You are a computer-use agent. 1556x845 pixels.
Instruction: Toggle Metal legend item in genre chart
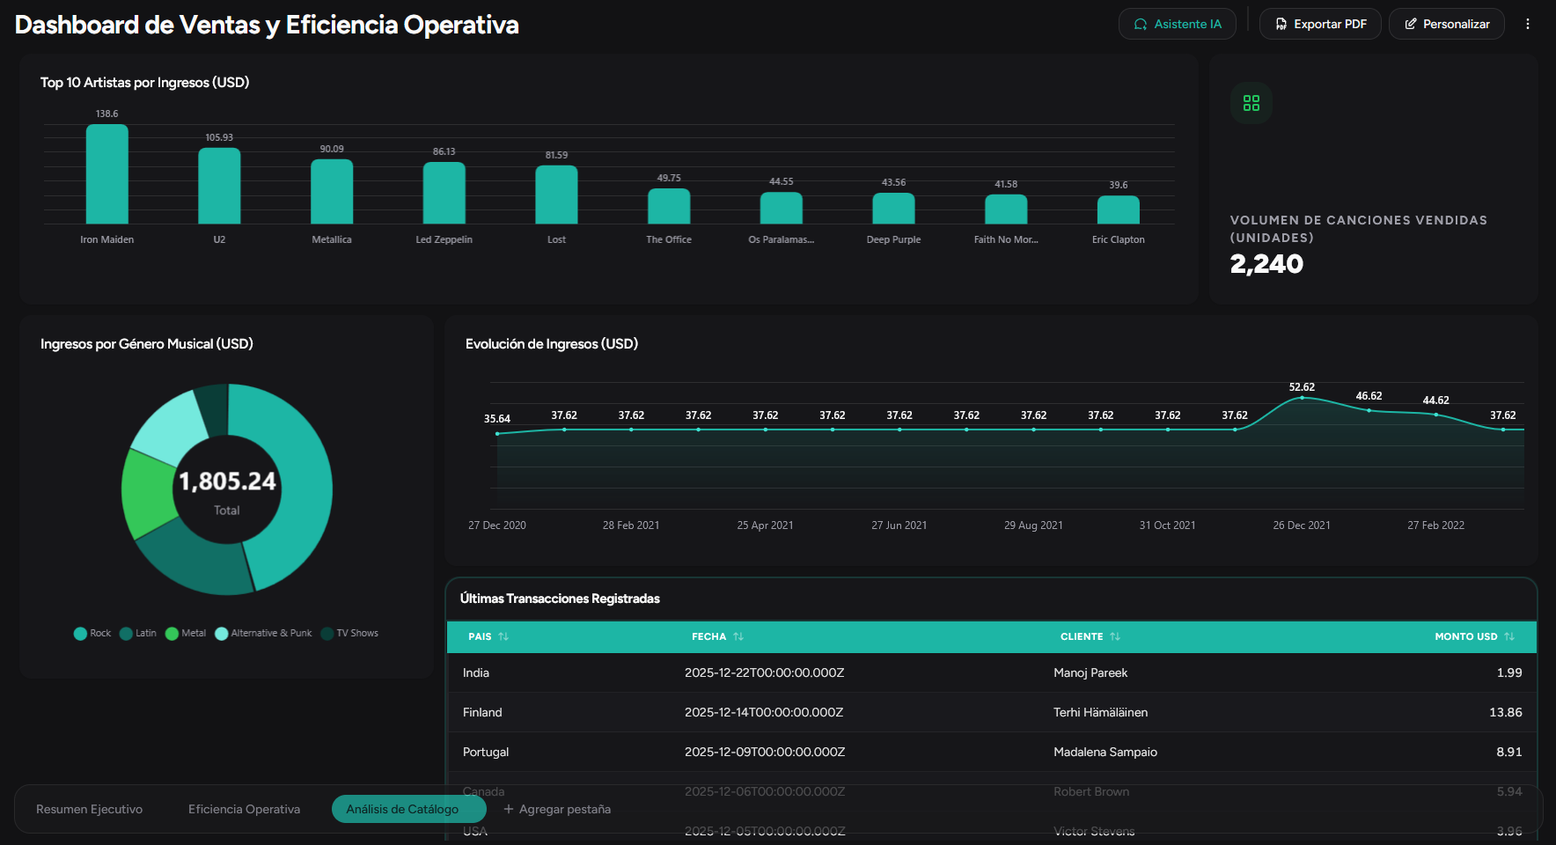click(186, 633)
